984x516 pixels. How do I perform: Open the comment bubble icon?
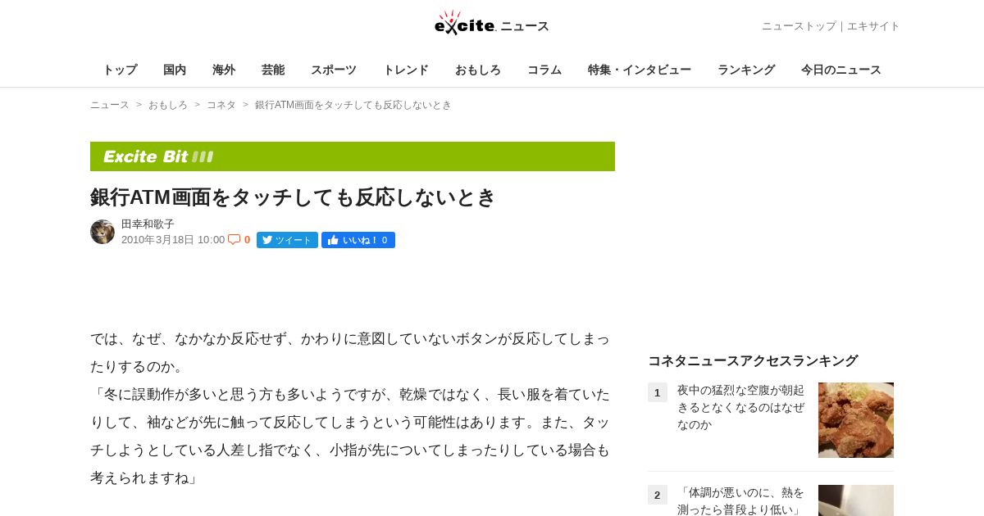(x=234, y=239)
